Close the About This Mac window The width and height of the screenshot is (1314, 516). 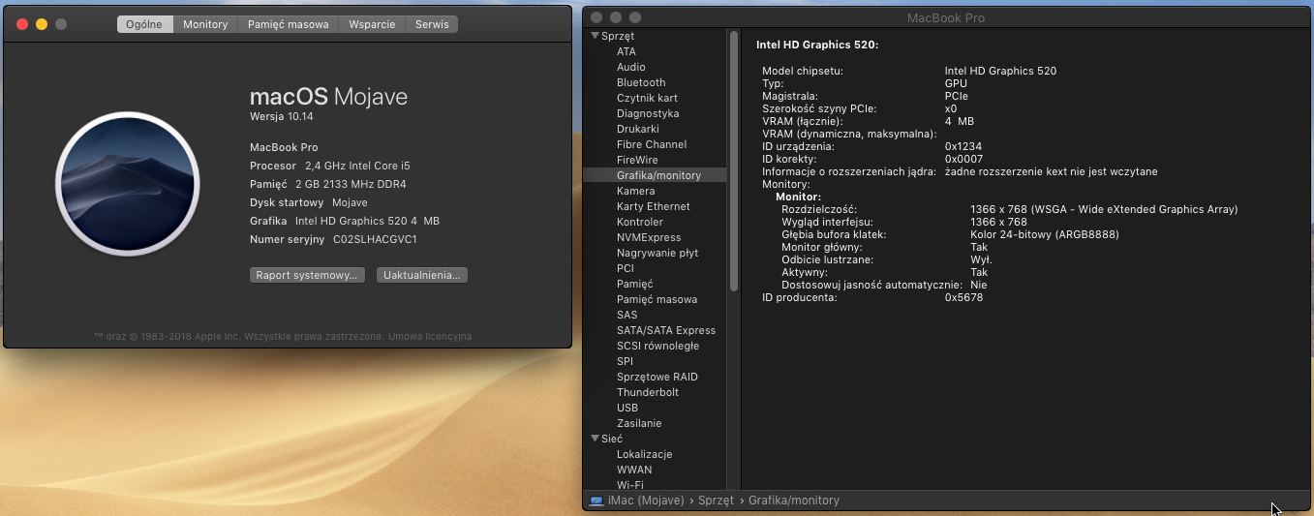pos(21,24)
